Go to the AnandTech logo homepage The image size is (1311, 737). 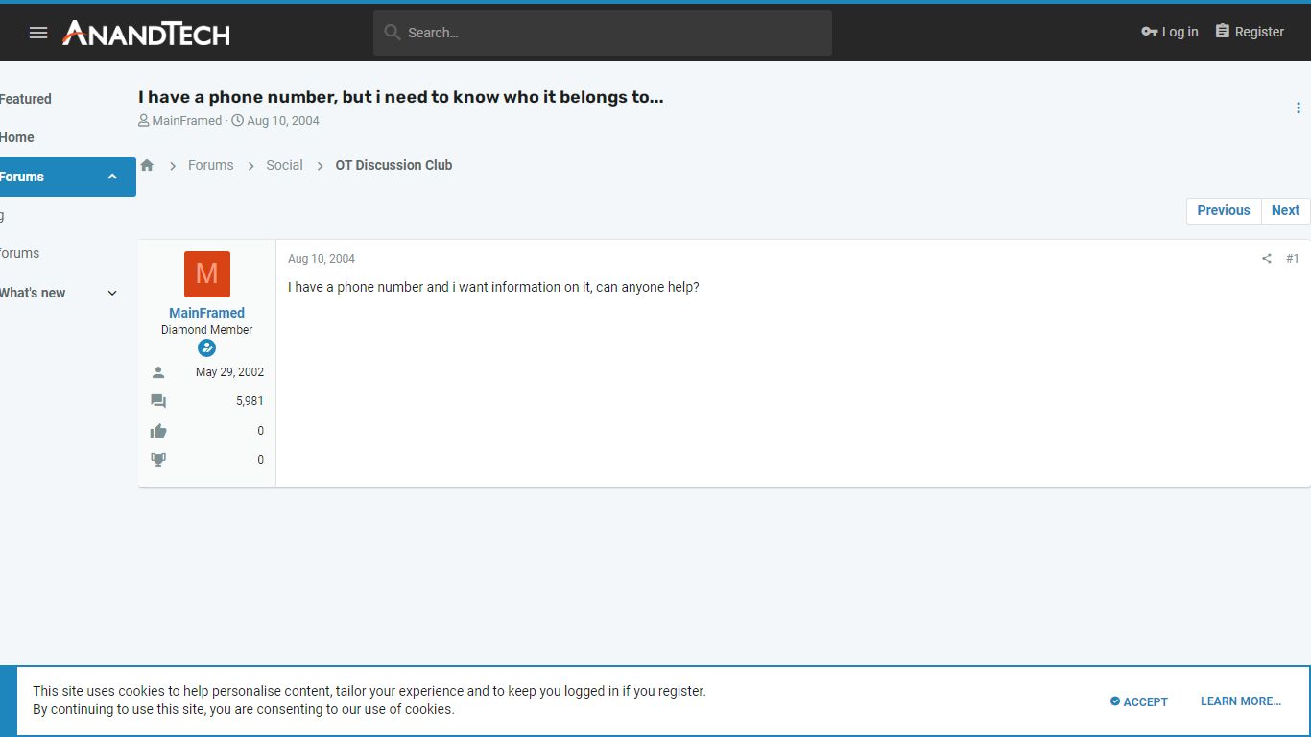pos(146,33)
